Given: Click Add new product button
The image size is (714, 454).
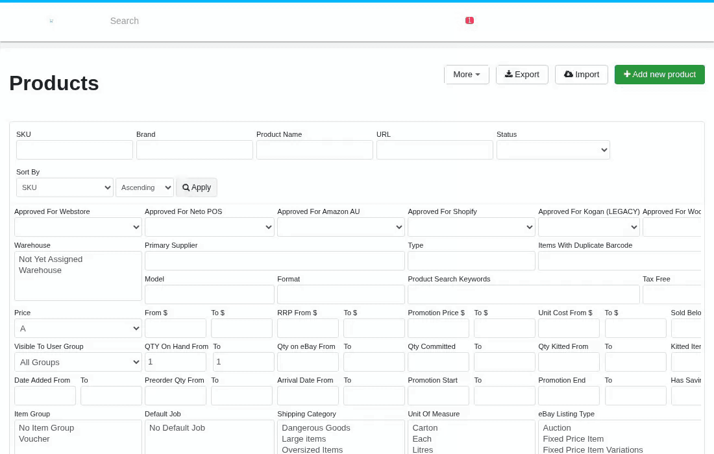Looking at the screenshot, I should coord(659,75).
